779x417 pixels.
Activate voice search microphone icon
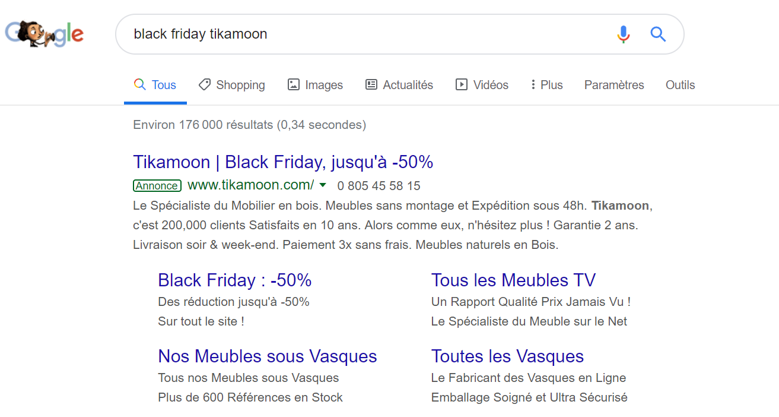[x=623, y=34]
